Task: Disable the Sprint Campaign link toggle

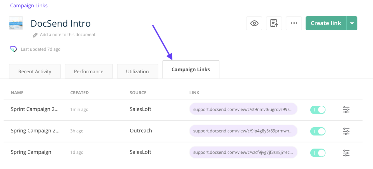Action: coord(318,110)
